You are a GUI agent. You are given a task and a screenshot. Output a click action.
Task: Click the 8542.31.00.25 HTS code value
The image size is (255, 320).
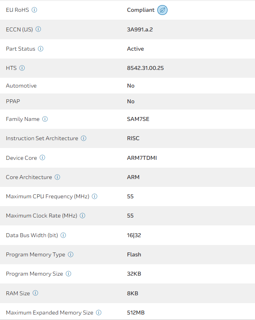[x=145, y=68]
